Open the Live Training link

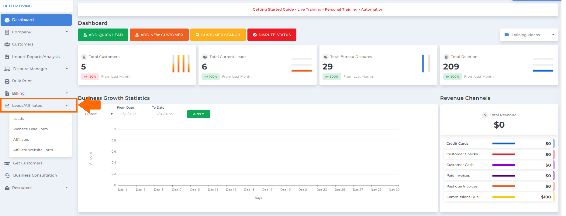pyautogui.click(x=309, y=9)
